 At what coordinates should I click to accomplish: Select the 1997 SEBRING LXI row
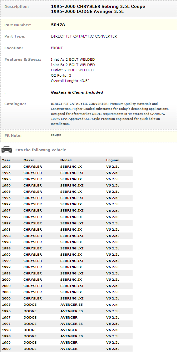click(x=67, y=223)
